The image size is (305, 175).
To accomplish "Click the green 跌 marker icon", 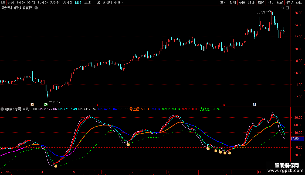I will coord(46,104).
